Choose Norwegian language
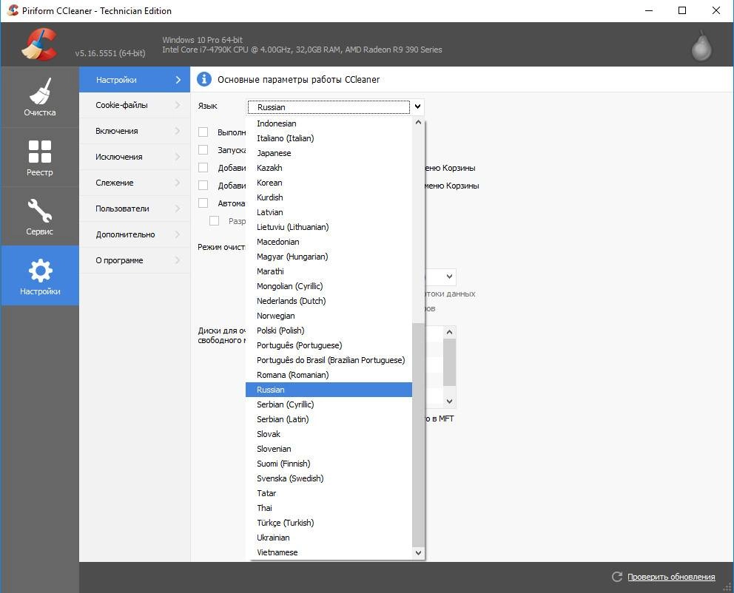Screen dimensions: 734x593 pos(329,316)
